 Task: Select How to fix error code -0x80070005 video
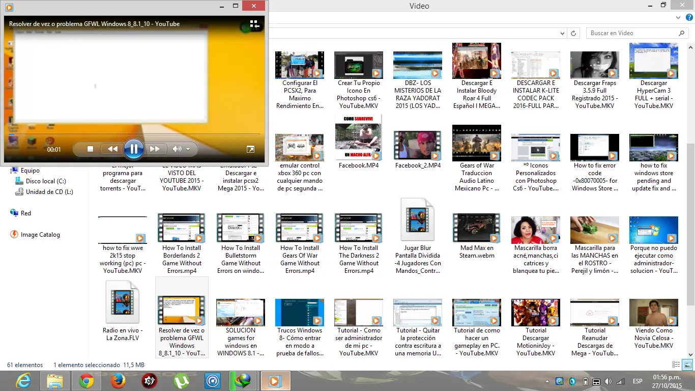point(595,162)
